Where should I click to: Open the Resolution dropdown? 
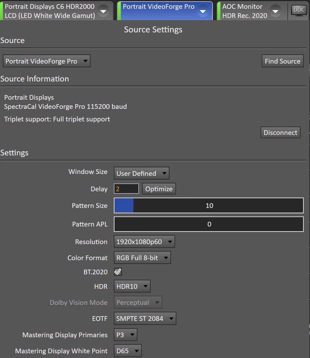click(x=144, y=242)
